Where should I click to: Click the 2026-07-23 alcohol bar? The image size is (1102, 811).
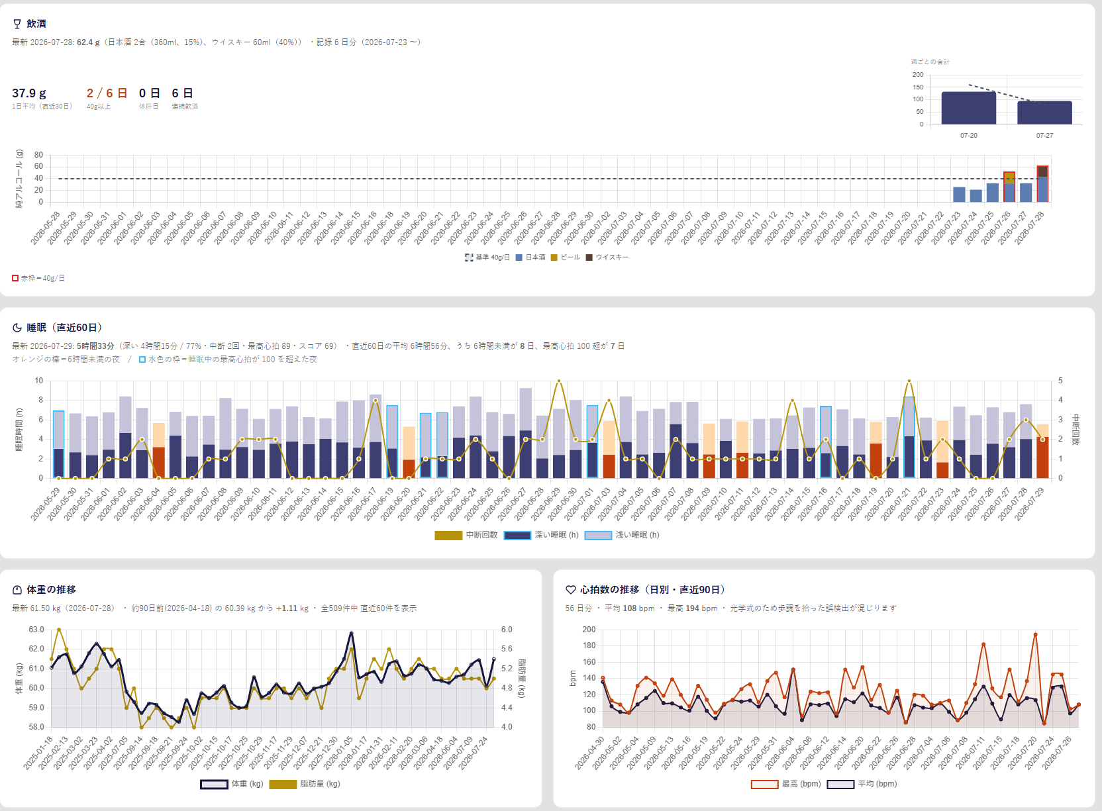[959, 195]
